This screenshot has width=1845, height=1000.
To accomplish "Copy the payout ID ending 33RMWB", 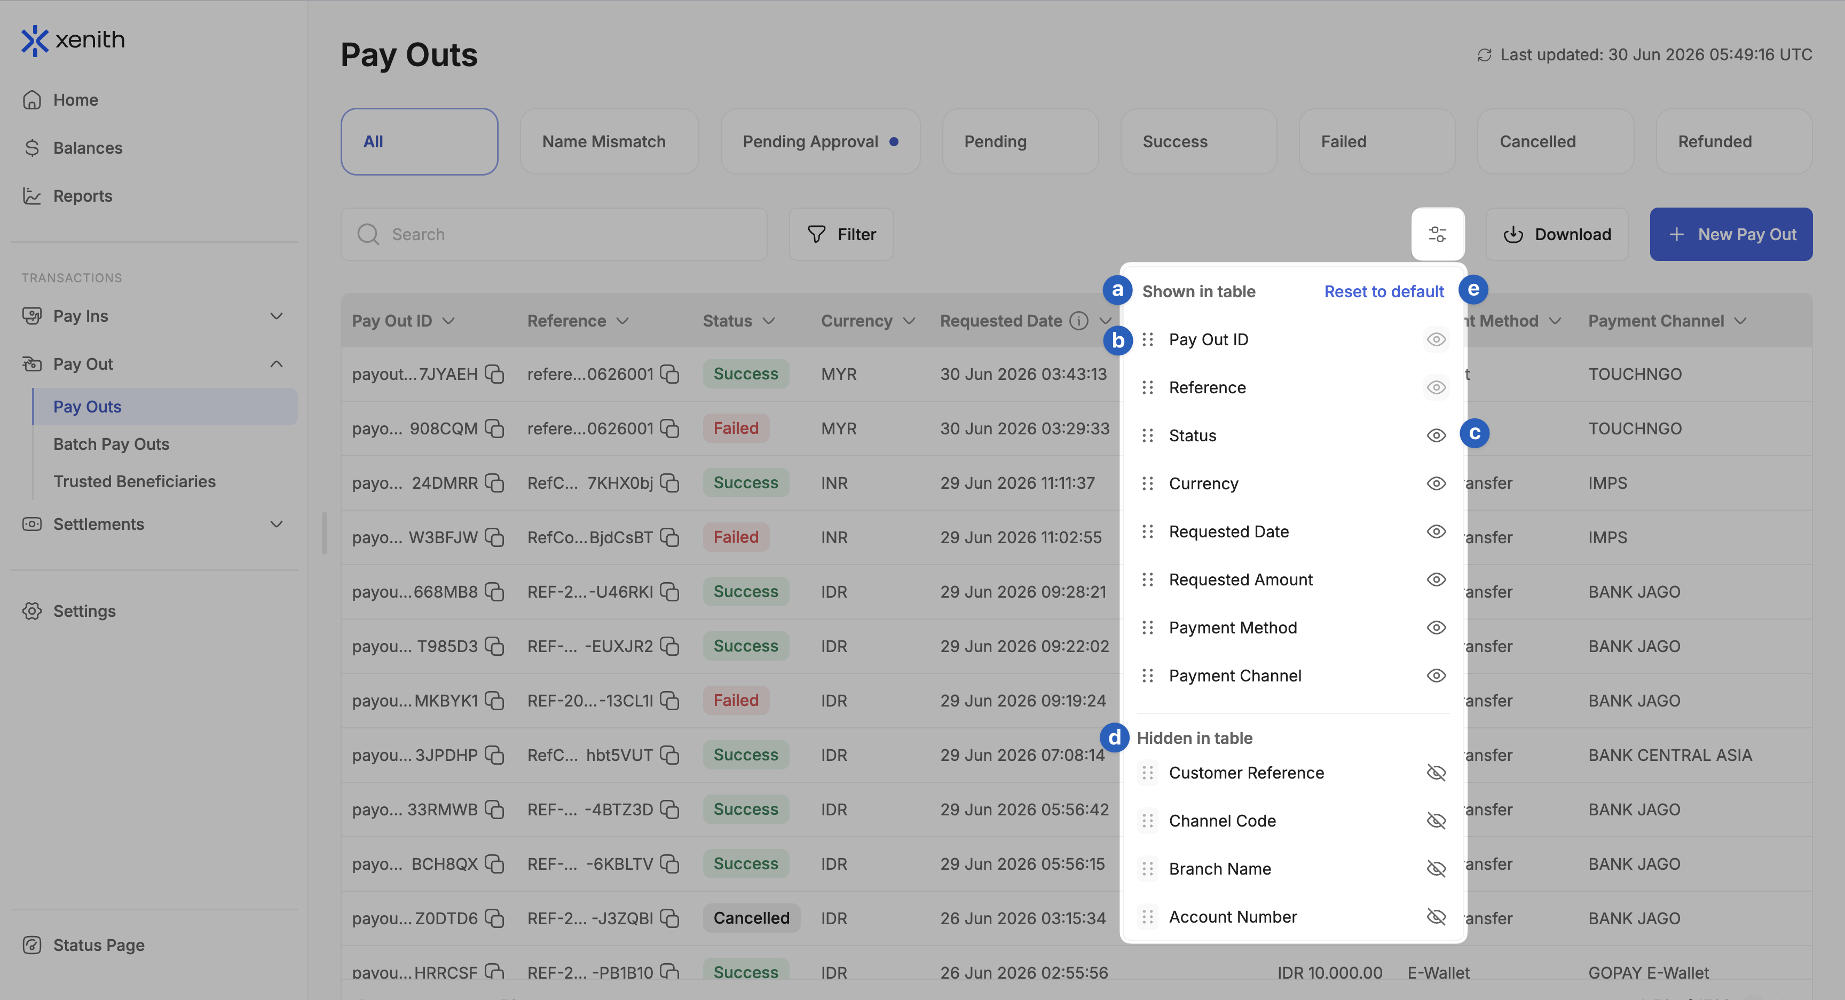I will point(494,809).
